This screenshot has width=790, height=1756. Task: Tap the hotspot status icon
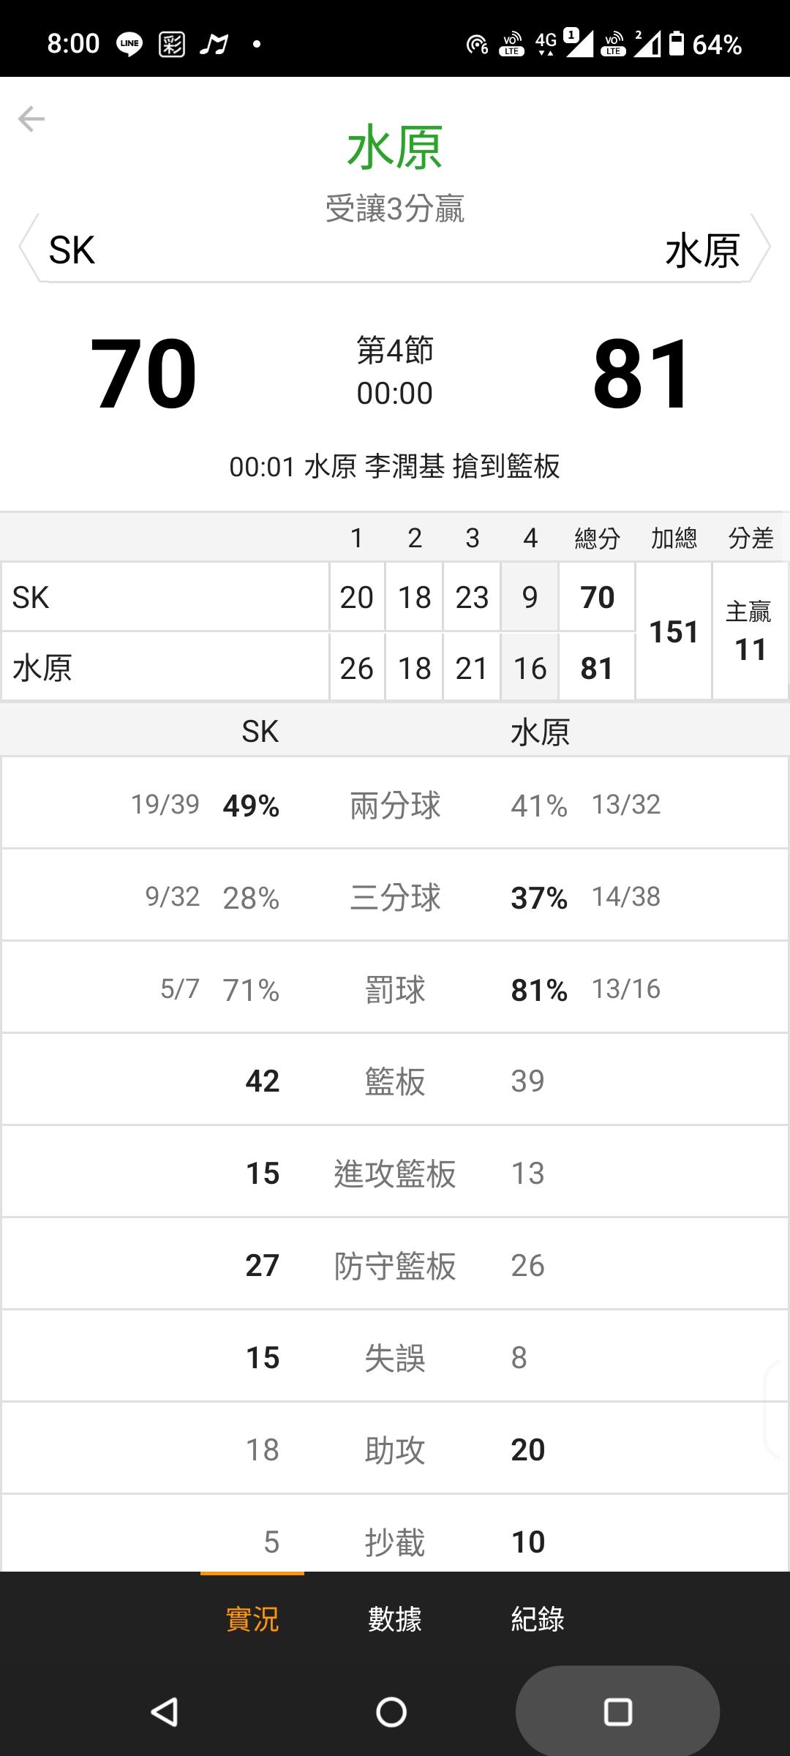(x=477, y=45)
